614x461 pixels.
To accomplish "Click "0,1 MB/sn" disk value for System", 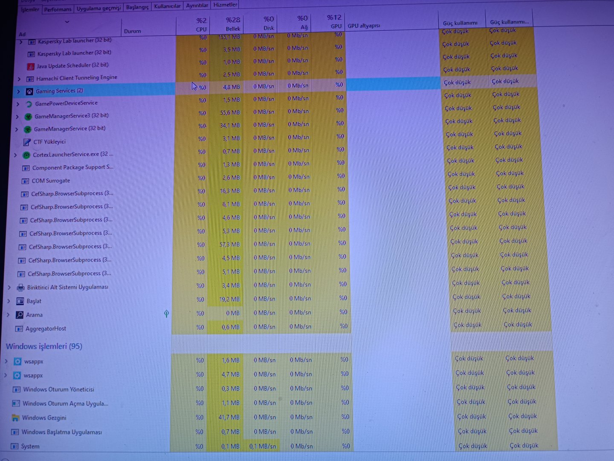I will (262, 446).
